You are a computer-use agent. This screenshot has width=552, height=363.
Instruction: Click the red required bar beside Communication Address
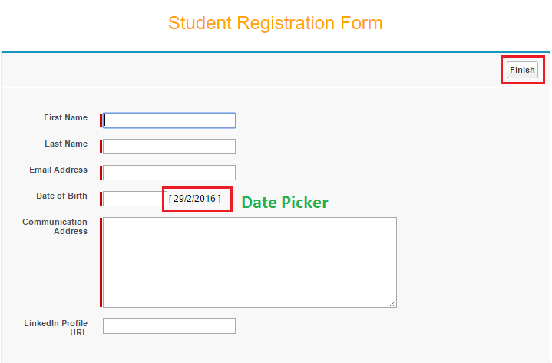[x=101, y=262]
